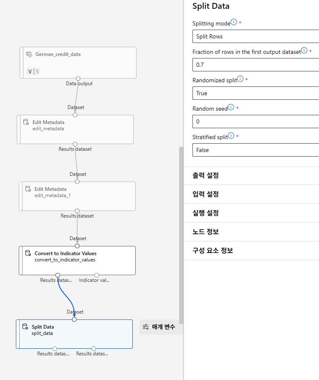Select the German_credit_data node
319x380 pixels.
(78, 63)
